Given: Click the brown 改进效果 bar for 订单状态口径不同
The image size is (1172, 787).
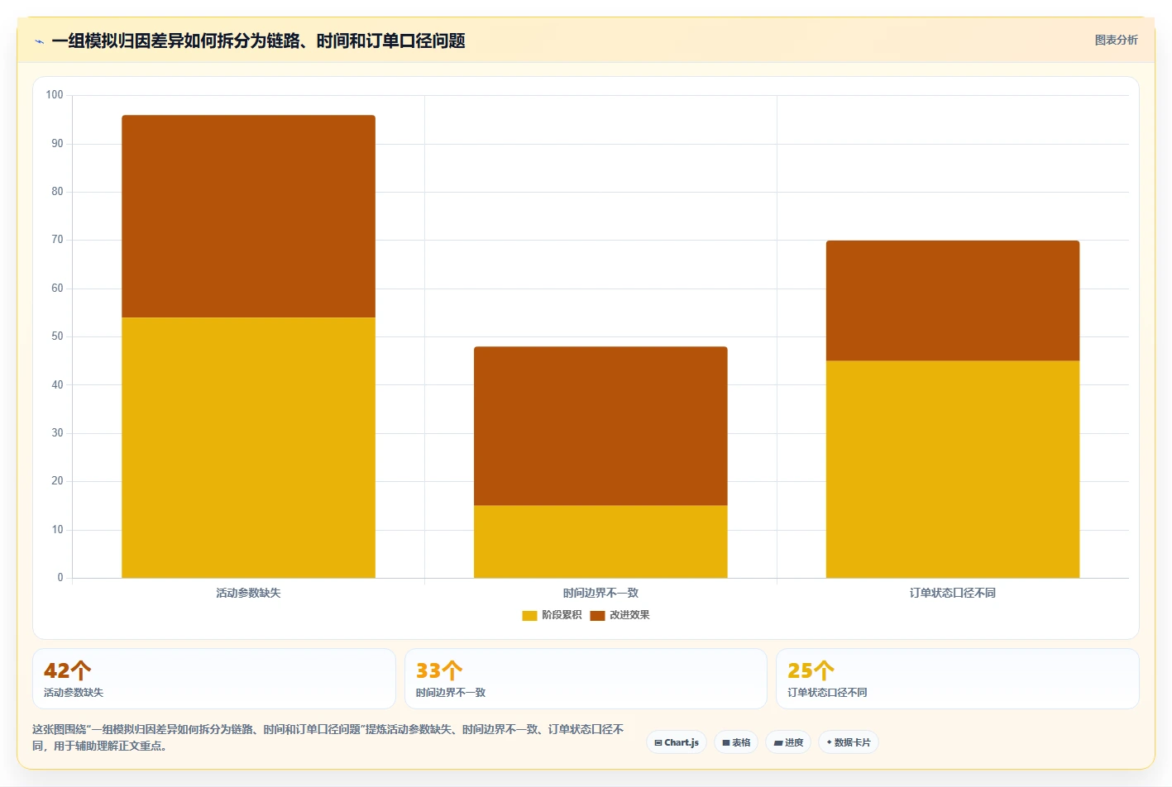Looking at the screenshot, I should (x=953, y=300).
